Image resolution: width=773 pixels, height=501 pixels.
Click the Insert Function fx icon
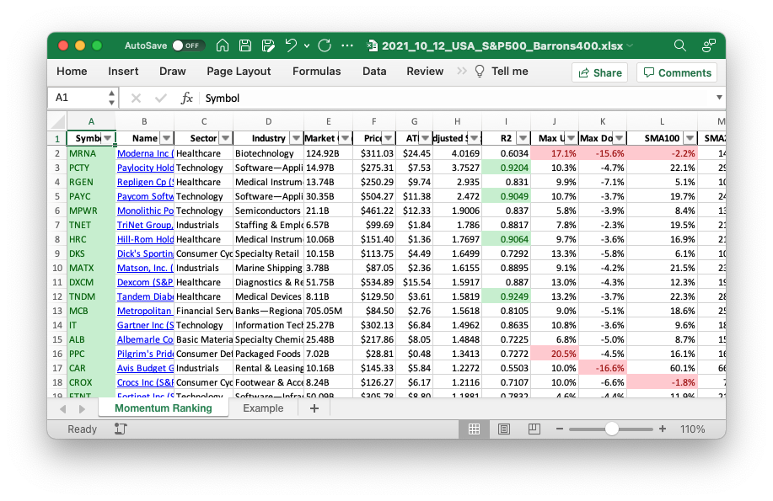(x=187, y=98)
